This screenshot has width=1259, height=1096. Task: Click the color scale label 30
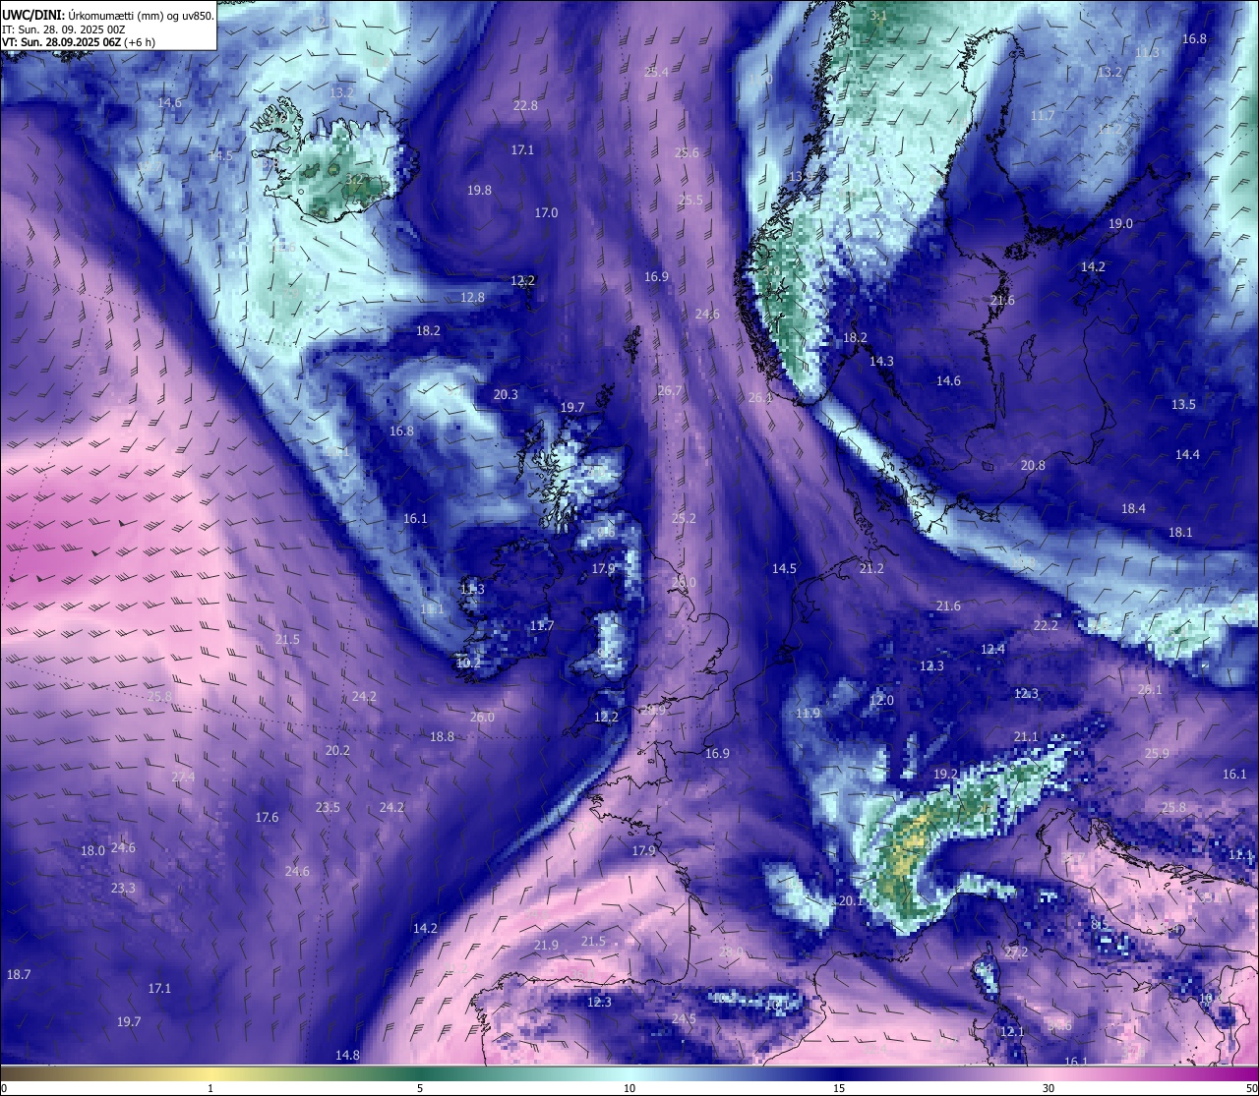(x=1049, y=1088)
